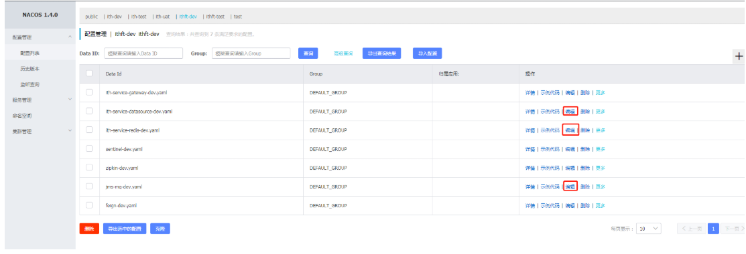This screenshot has width=746, height=254.
Task: Check the ith-service-datasource-dev.yaml row checkbox
Action: 89,111
